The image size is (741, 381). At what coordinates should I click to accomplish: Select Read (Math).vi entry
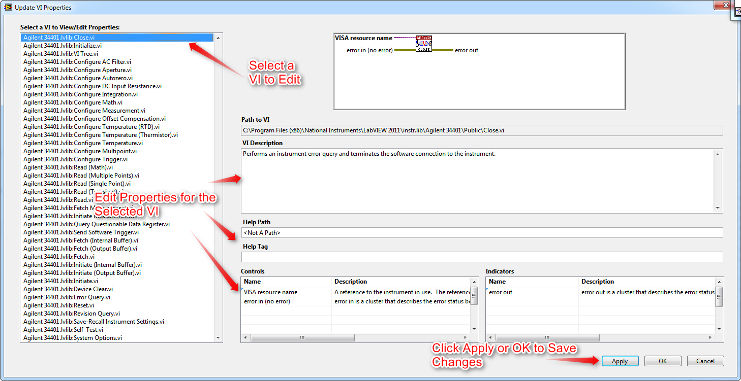tap(117, 167)
